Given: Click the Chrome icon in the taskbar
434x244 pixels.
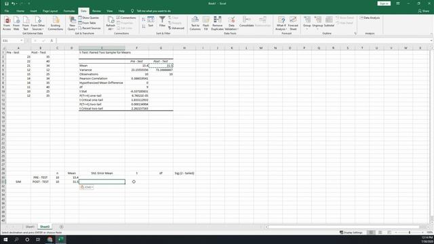Looking at the screenshot, I should 50,239.
